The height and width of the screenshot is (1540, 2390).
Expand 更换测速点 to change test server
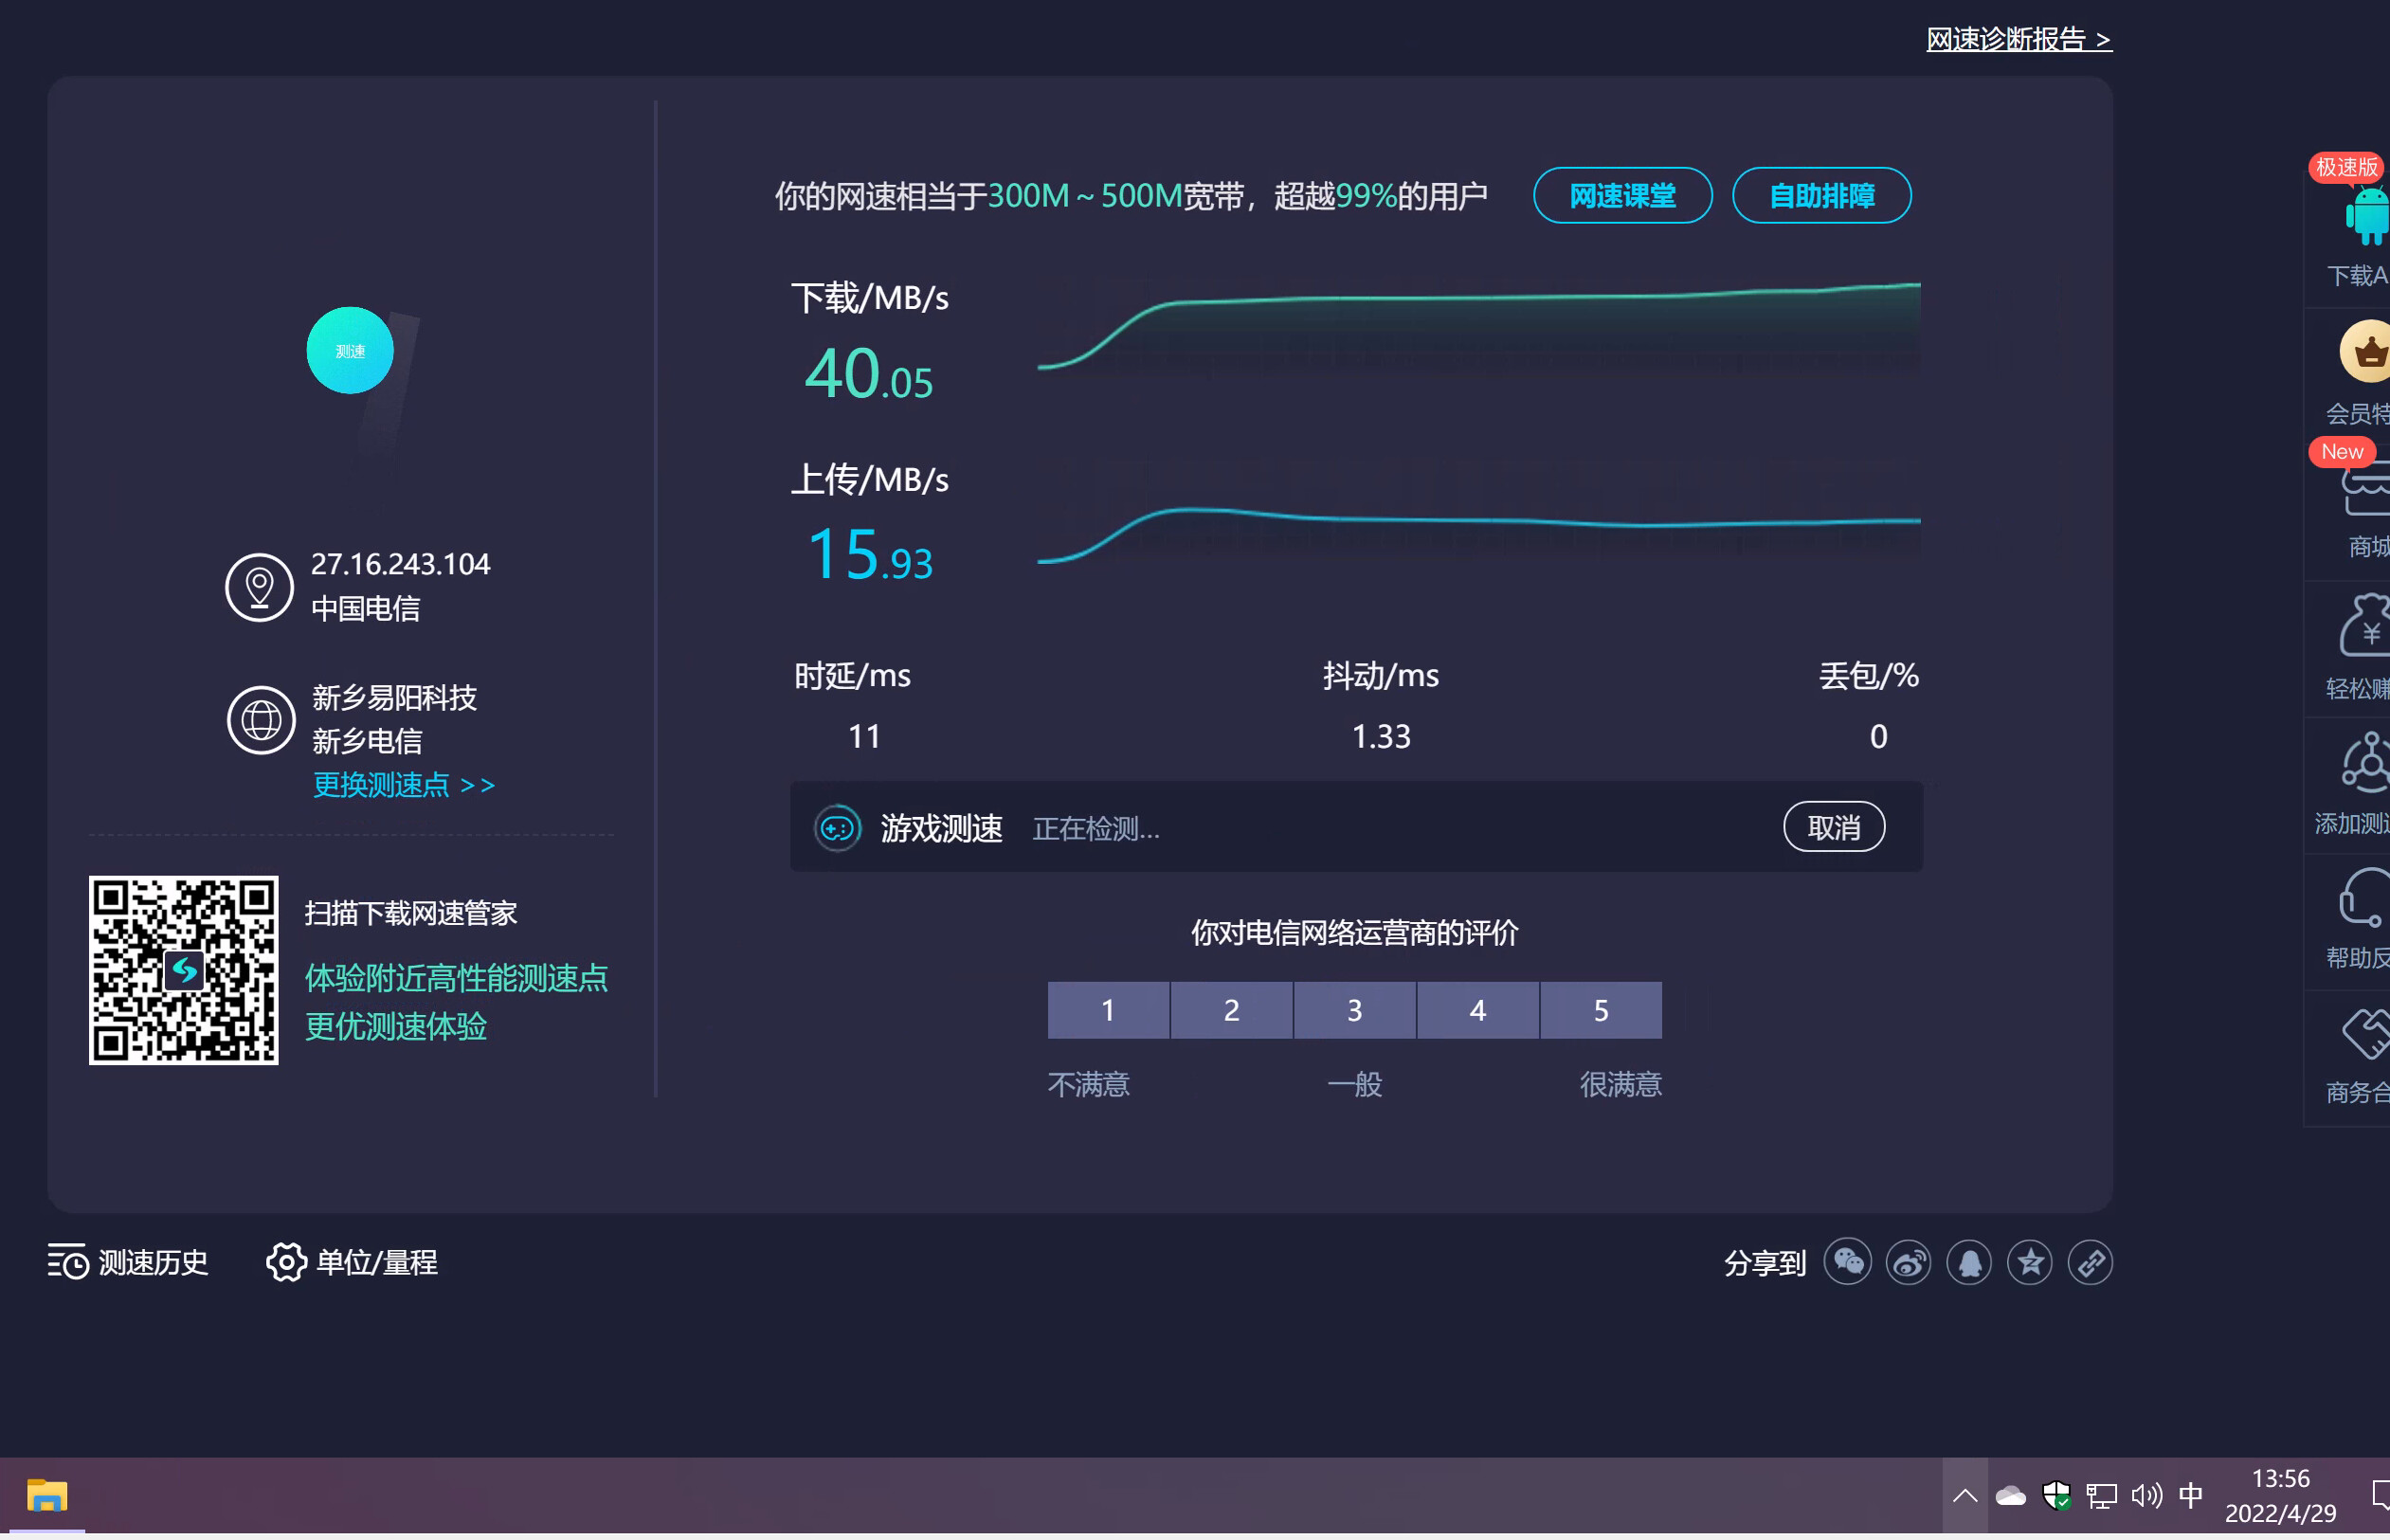(x=404, y=785)
